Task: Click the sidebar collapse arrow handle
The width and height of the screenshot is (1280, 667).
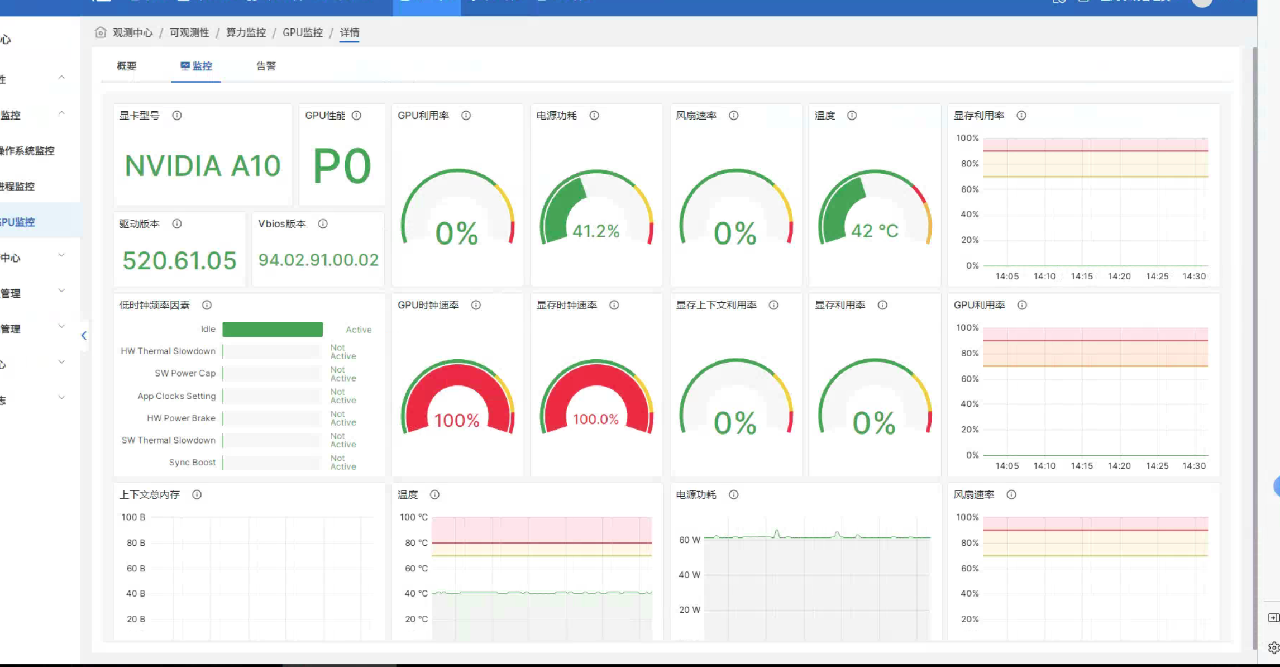Action: click(84, 336)
